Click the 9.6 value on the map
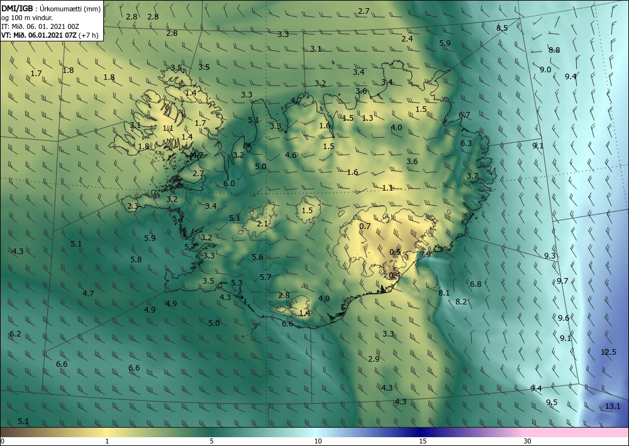629x446 pixels. tap(564, 318)
